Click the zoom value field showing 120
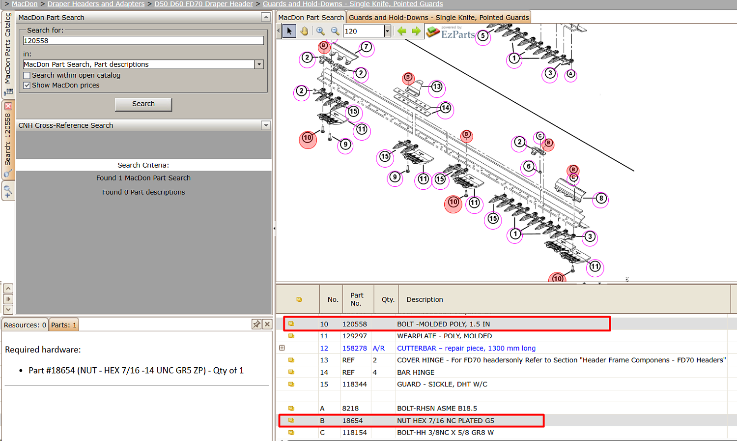The width and height of the screenshot is (737, 441). (364, 31)
